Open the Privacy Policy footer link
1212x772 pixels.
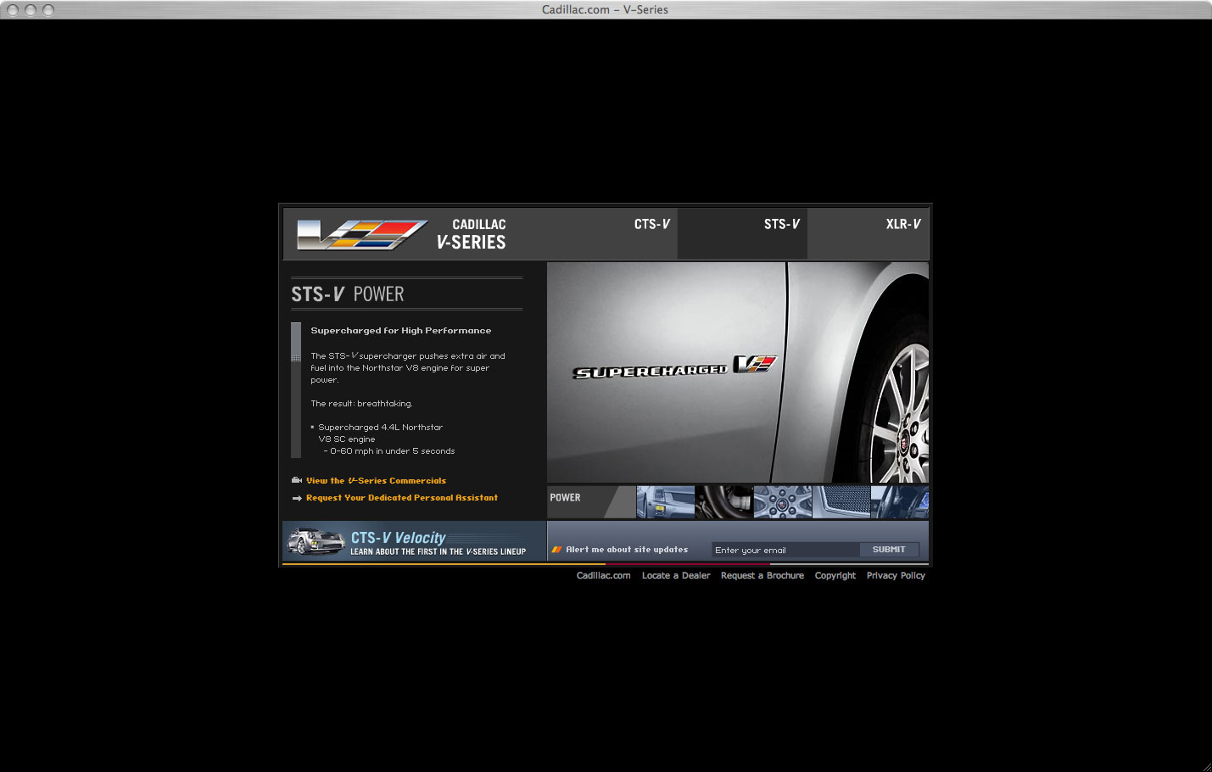coord(896,575)
